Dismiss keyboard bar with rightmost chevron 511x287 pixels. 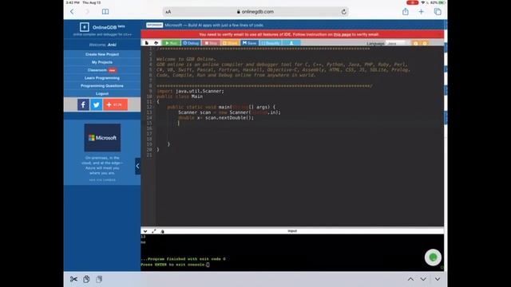438,279
